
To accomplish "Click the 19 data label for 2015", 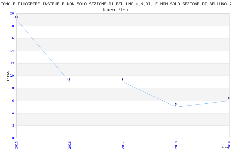I will [x=16, y=17].
